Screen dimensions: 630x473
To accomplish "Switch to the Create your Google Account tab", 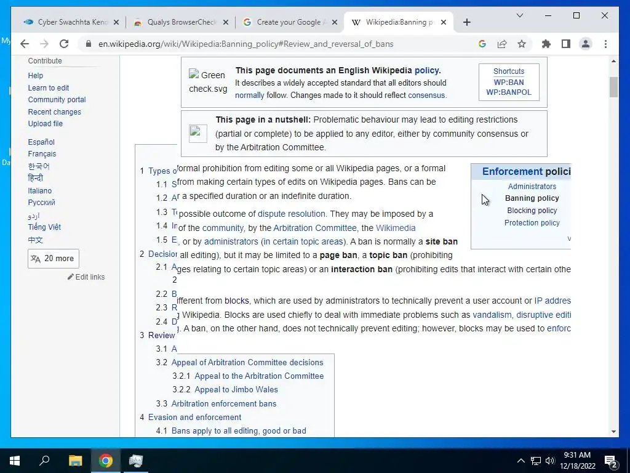I will tap(290, 22).
